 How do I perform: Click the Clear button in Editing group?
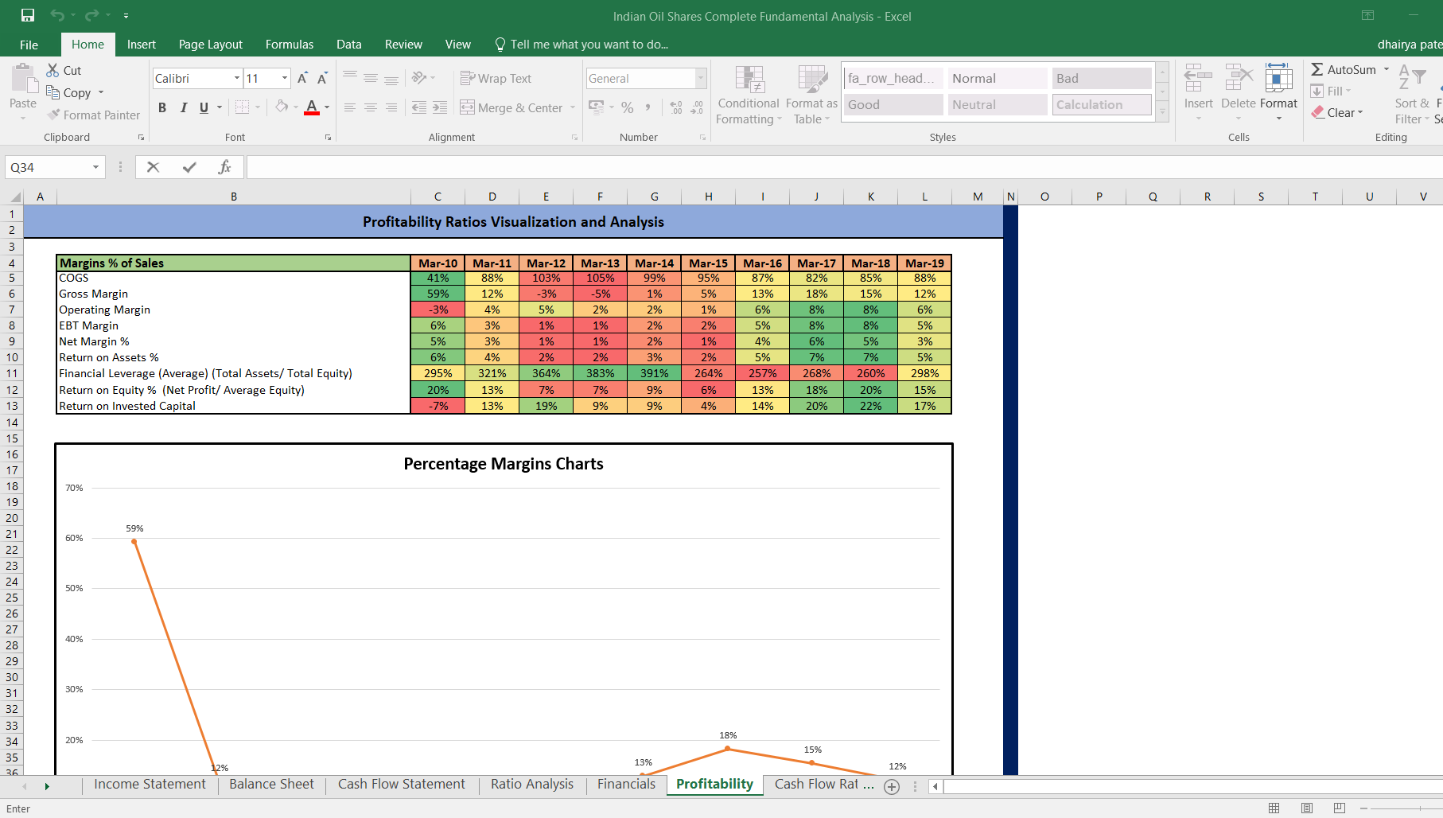pos(1337,112)
